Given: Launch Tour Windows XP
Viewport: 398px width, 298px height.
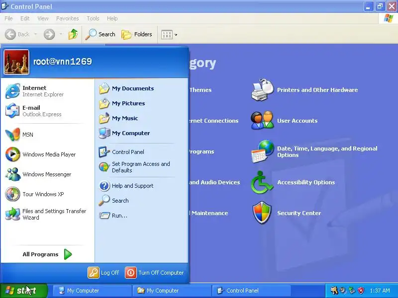Looking at the screenshot, I should [x=47, y=194].
